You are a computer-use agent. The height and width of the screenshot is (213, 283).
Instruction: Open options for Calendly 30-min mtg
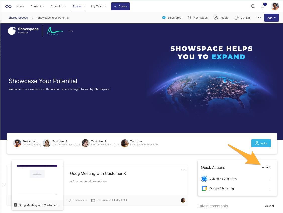[x=270, y=179]
